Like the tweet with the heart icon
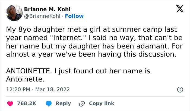This screenshot has width=190, height=111. point(11,103)
